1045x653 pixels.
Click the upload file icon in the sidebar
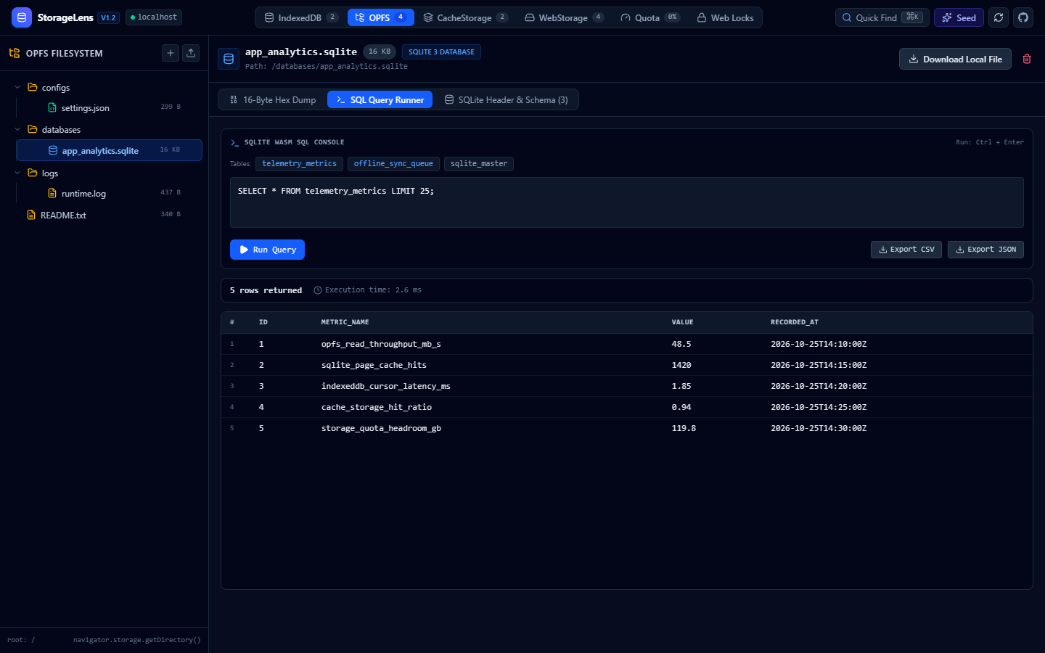191,53
